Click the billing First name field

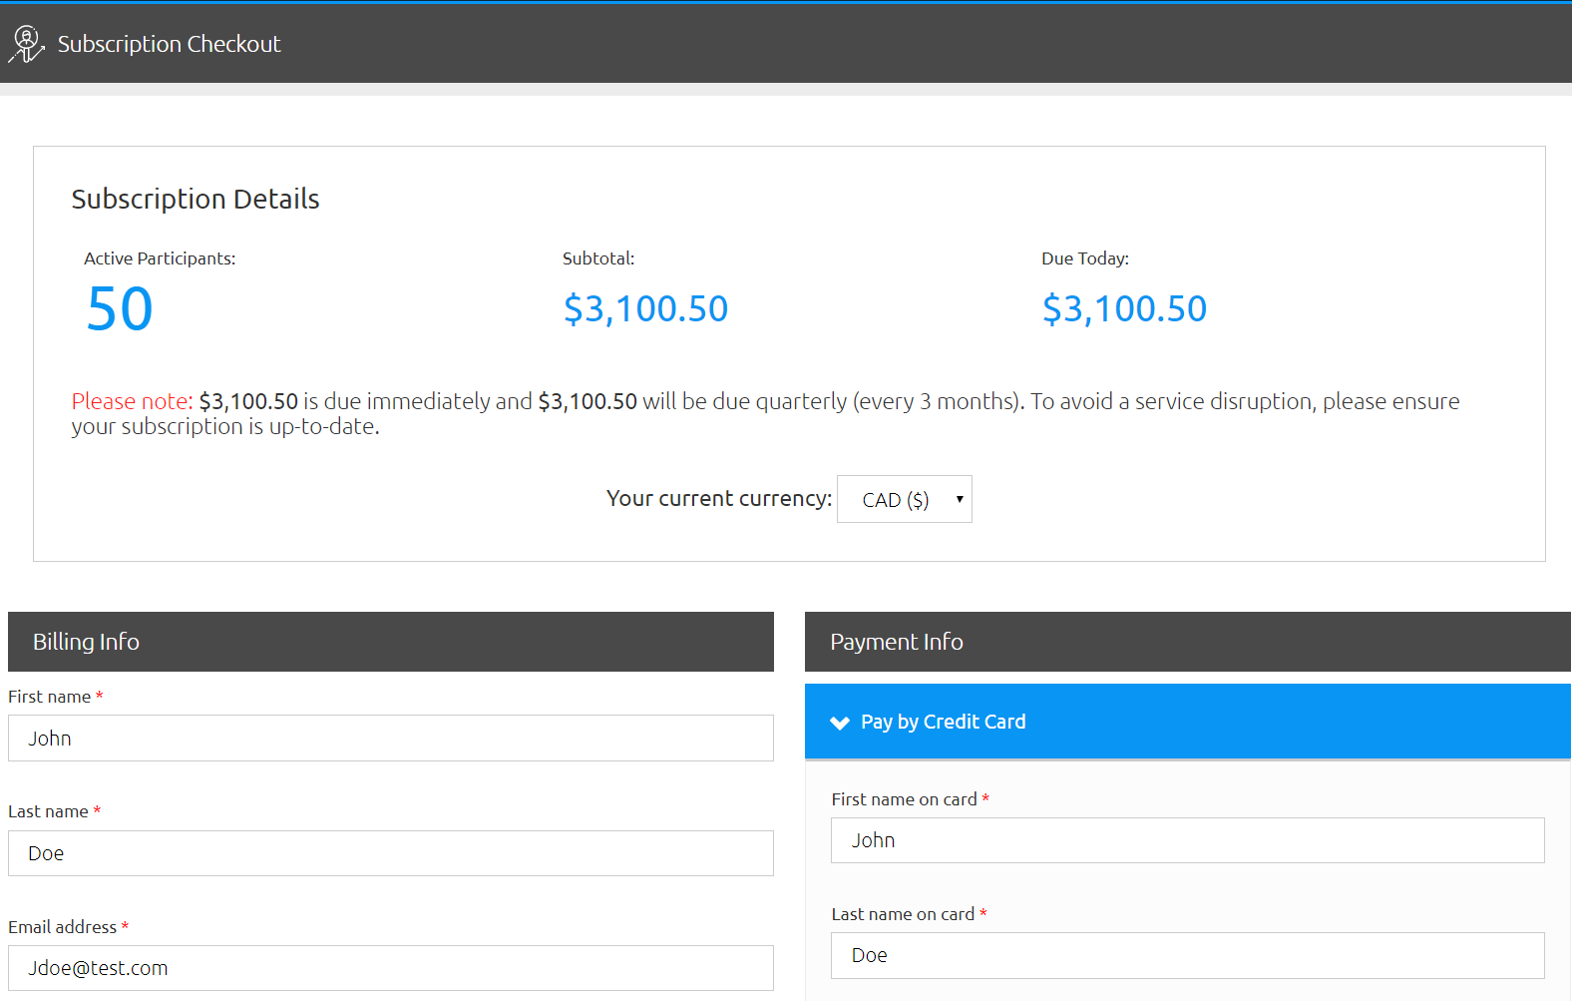(390, 739)
